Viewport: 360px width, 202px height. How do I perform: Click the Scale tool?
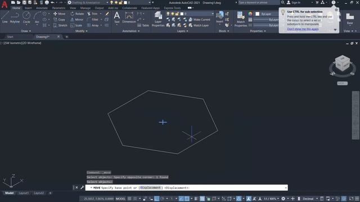point(76,25)
